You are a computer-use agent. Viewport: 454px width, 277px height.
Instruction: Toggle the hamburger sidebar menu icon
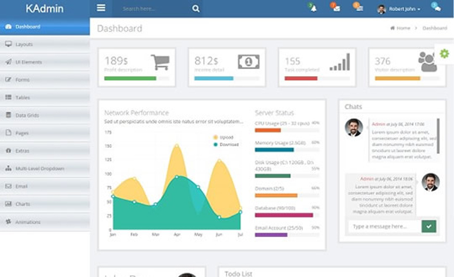click(101, 8)
